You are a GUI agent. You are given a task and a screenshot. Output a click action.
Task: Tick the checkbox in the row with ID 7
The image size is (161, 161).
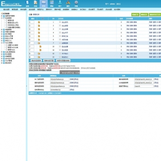pos(60,43)
